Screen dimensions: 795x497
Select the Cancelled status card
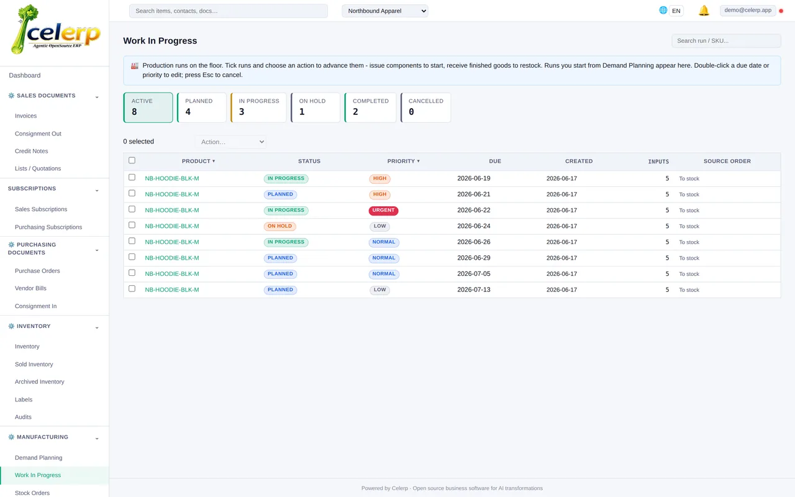pos(425,107)
